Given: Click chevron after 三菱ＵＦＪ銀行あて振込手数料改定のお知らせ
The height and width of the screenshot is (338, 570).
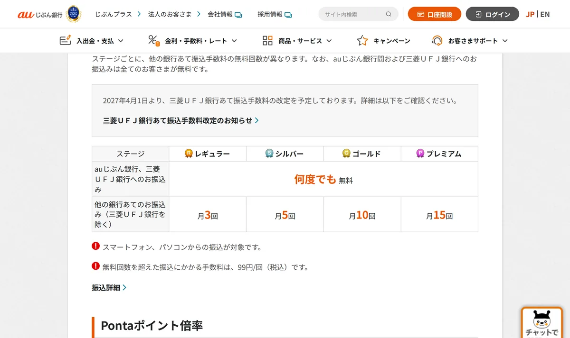Looking at the screenshot, I should tap(257, 120).
